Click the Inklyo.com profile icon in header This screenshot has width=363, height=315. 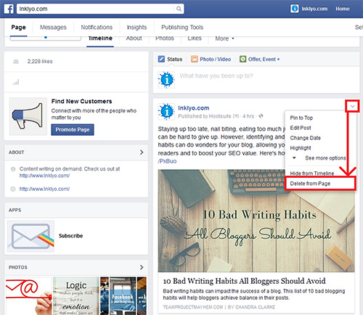[294, 9]
